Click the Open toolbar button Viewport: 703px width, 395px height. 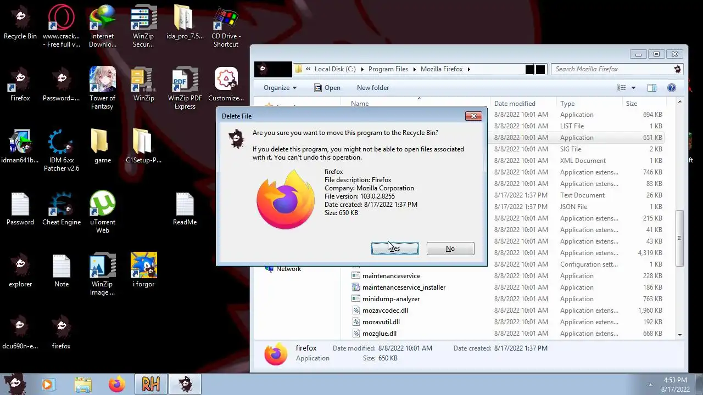coord(327,88)
